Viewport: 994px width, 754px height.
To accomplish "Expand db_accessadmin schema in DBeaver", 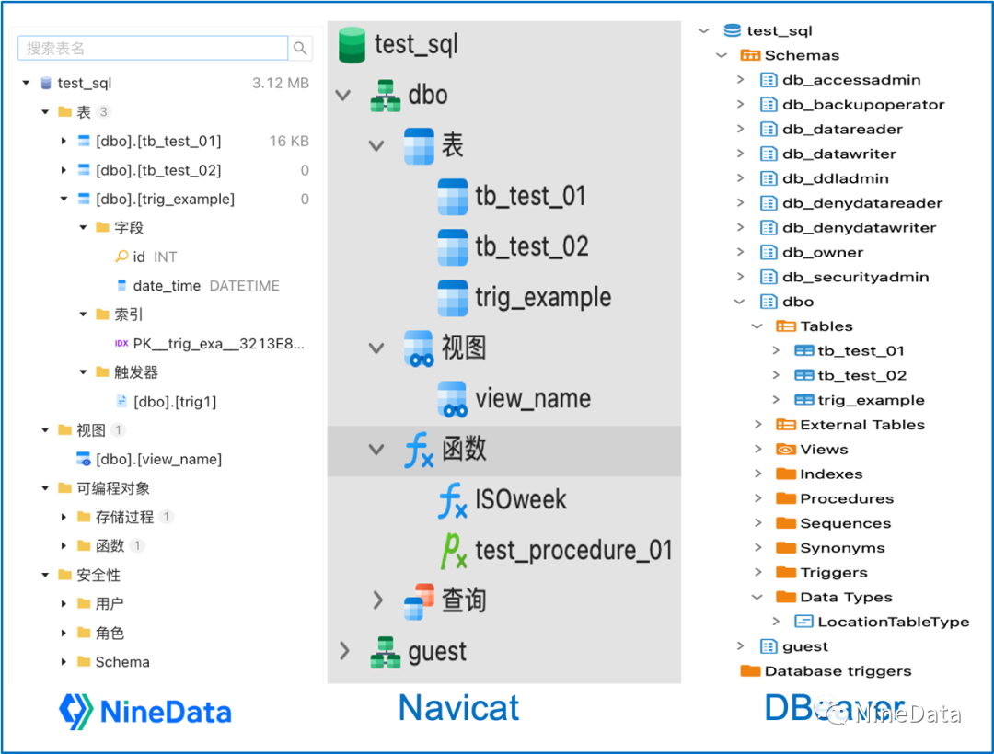I will point(740,80).
